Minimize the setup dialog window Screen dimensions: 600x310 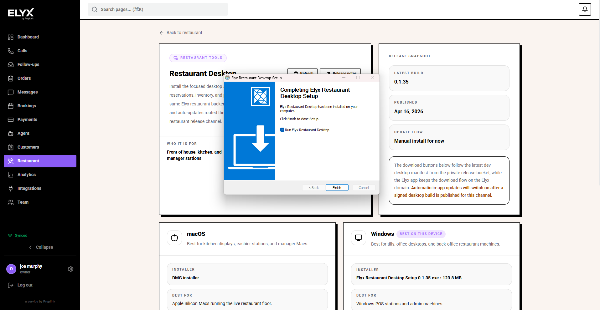(x=344, y=78)
